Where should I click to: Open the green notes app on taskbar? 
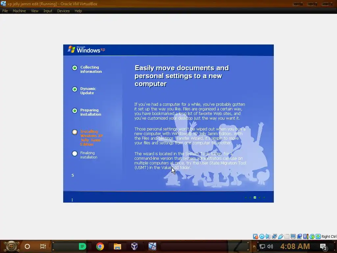coord(82,246)
